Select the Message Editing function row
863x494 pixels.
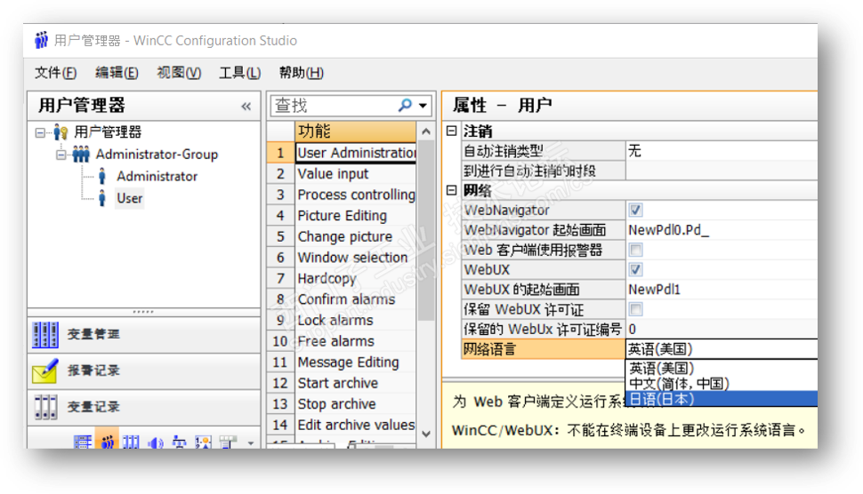[356, 363]
